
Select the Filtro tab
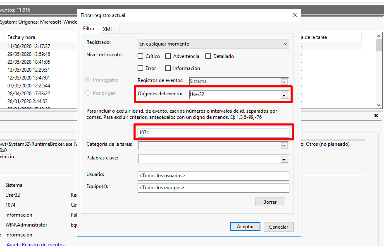tap(90, 29)
